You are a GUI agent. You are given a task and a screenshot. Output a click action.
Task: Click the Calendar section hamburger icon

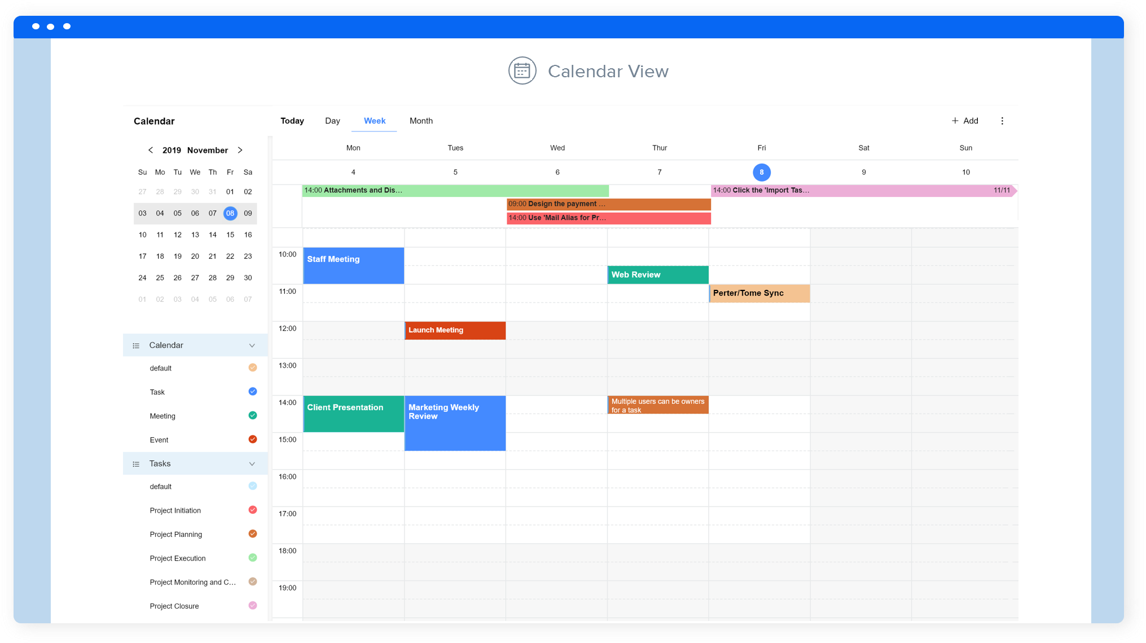tap(136, 345)
